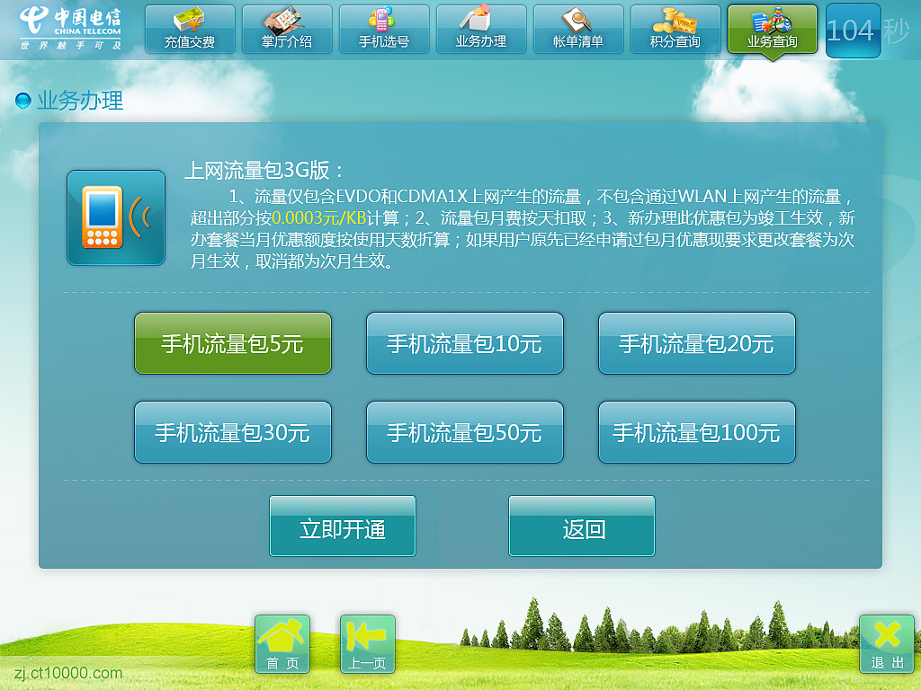Select the 业务查询 navigation tab

coord(773,30)
